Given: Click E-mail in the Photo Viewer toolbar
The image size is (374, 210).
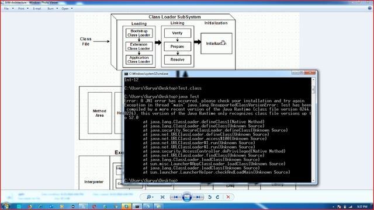Looking at the screenshot, I should click(37, 9).
